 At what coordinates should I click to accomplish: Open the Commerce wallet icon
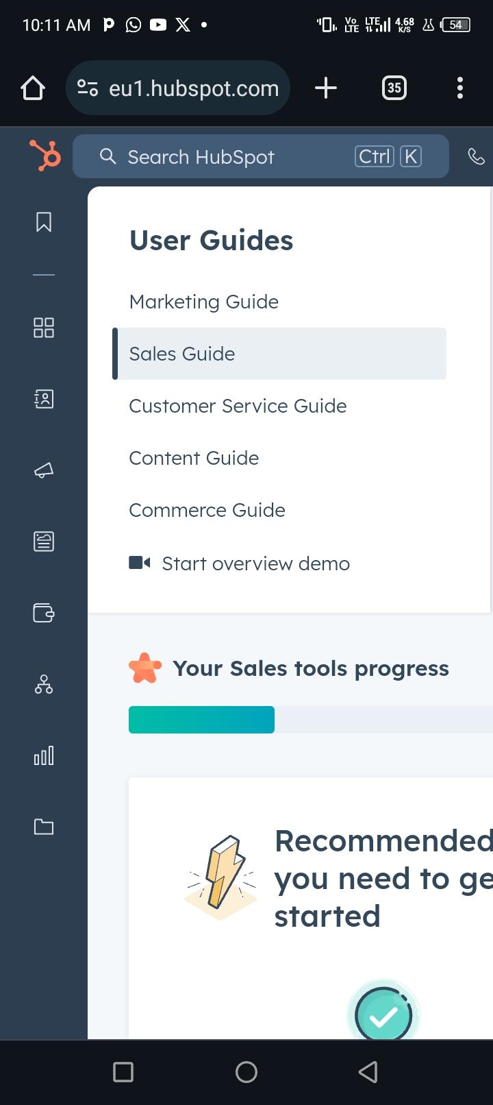[44, 612]
